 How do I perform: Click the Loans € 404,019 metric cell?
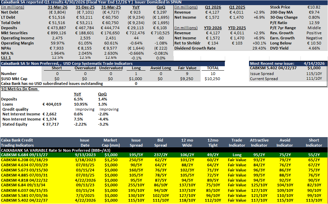(x=52, y=104)
